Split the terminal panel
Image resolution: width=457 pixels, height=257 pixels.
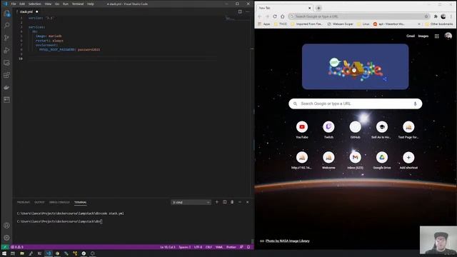click(224, 202)
